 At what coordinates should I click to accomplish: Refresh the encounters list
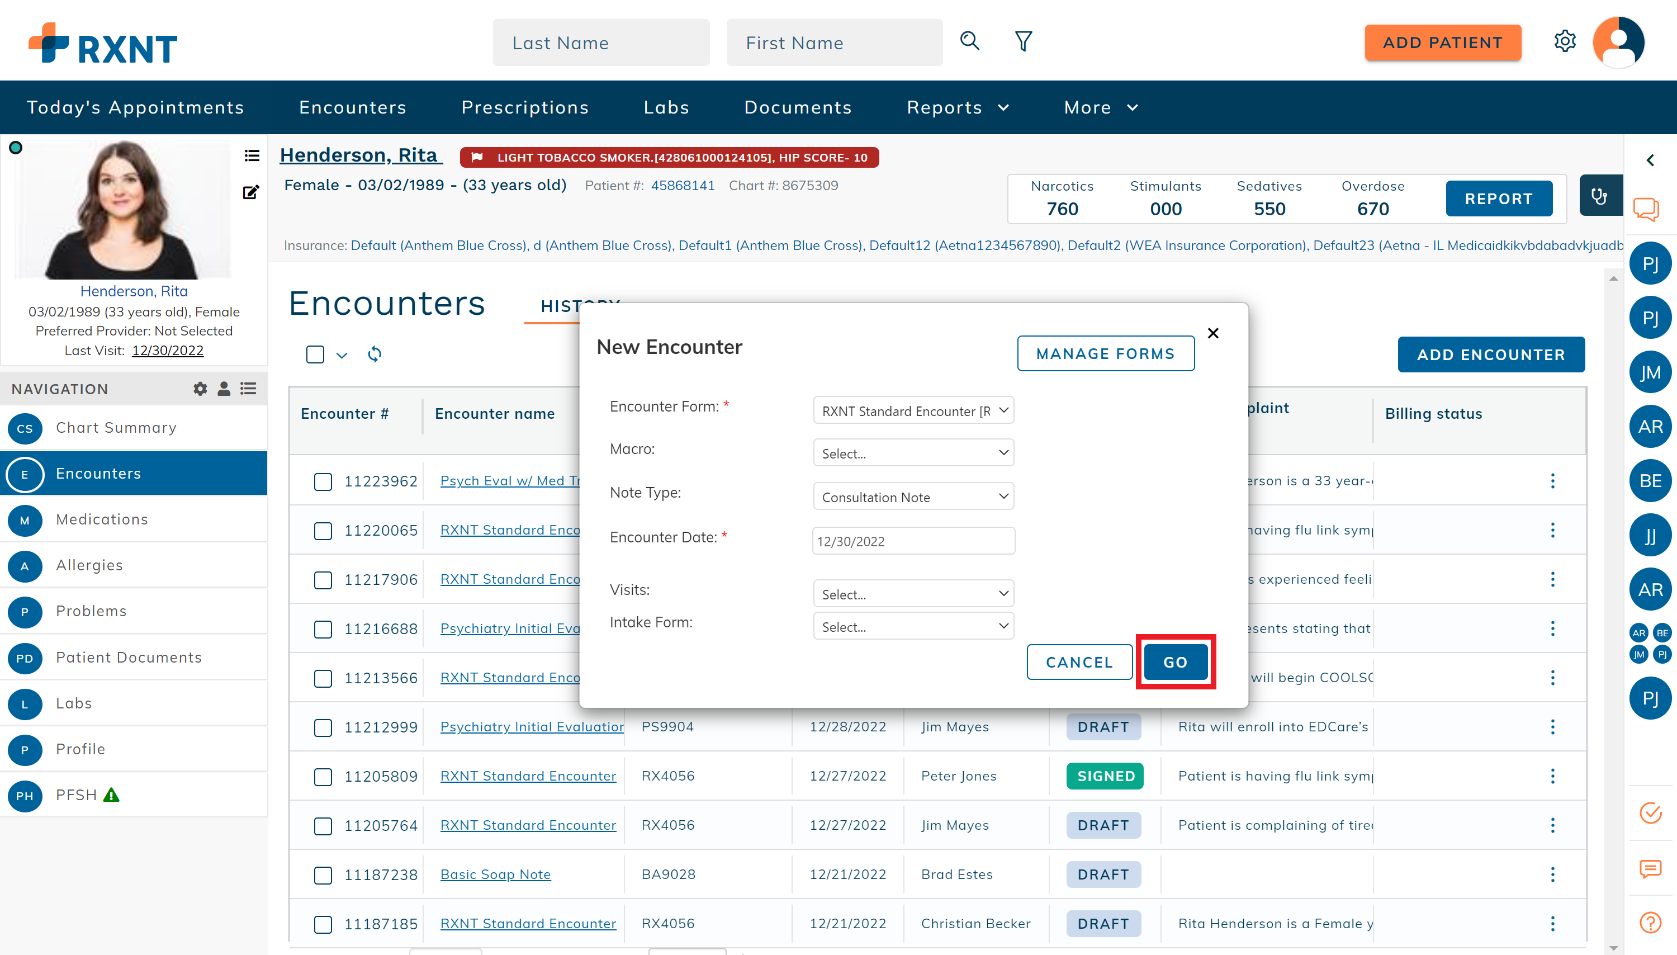pos(375,354)
